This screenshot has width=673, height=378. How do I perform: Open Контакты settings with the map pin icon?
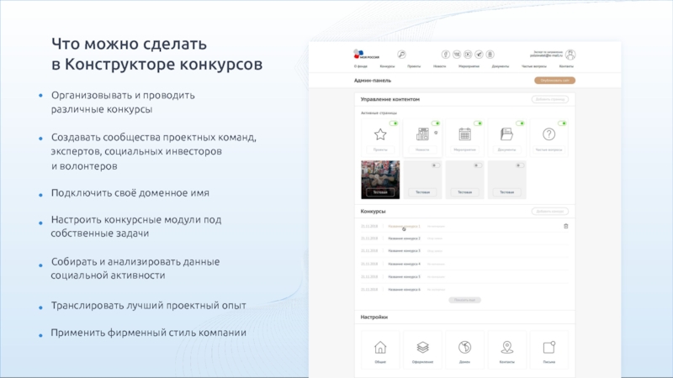[506, 348]
